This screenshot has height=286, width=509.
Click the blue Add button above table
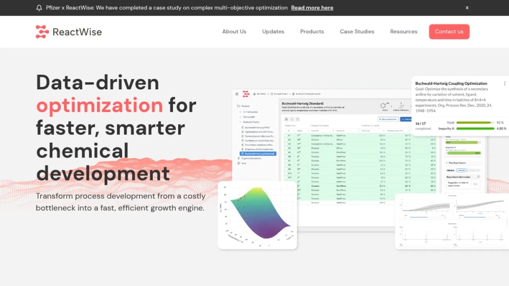[406, 119]
